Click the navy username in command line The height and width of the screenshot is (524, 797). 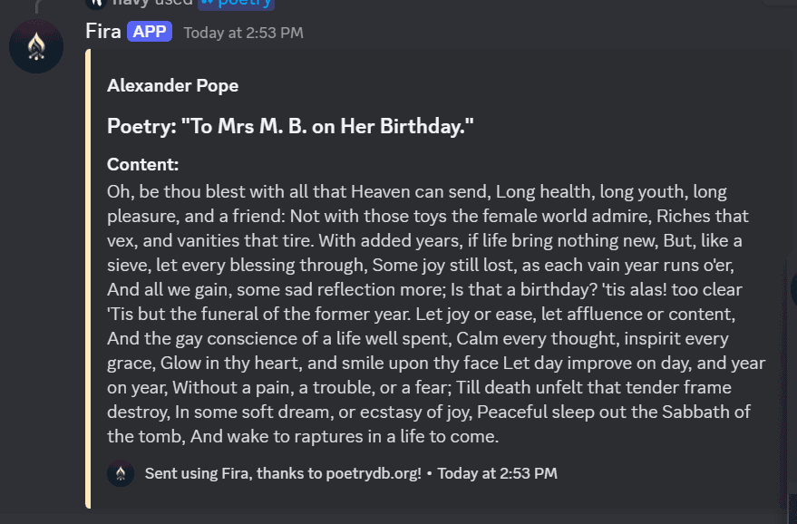(x=131, y=3)
